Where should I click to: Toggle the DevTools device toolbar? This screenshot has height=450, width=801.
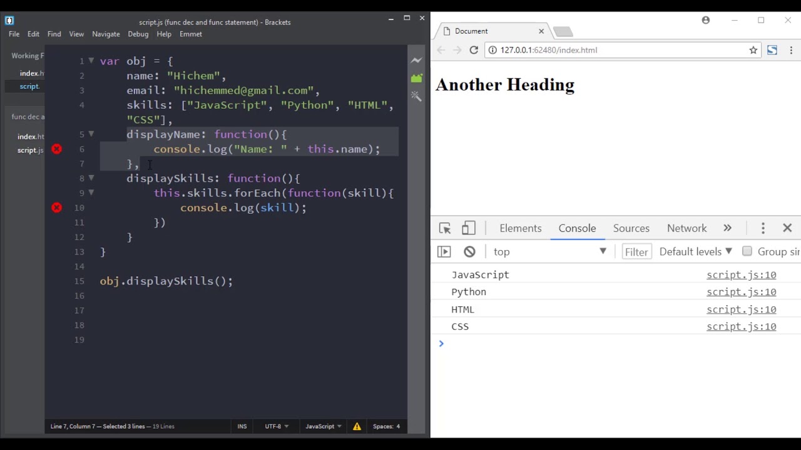coord(469,228)
